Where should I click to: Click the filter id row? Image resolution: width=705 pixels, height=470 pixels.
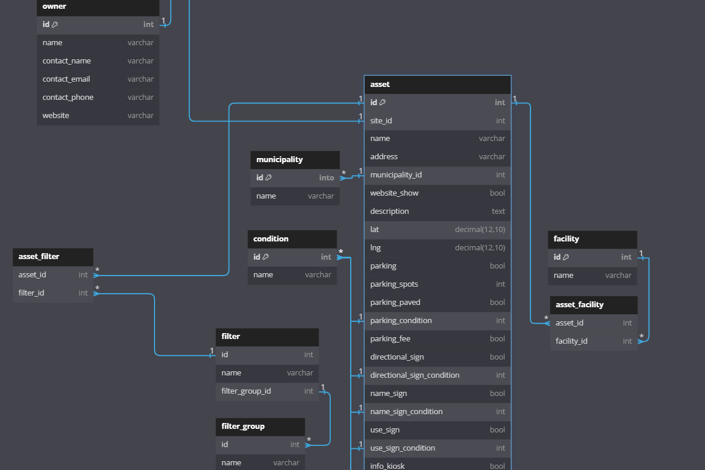[267, 355]
